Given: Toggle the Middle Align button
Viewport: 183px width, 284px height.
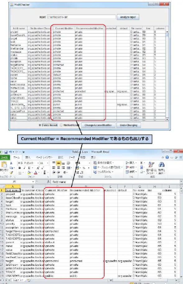Looking at the screenshot, I should coord(59,163).
